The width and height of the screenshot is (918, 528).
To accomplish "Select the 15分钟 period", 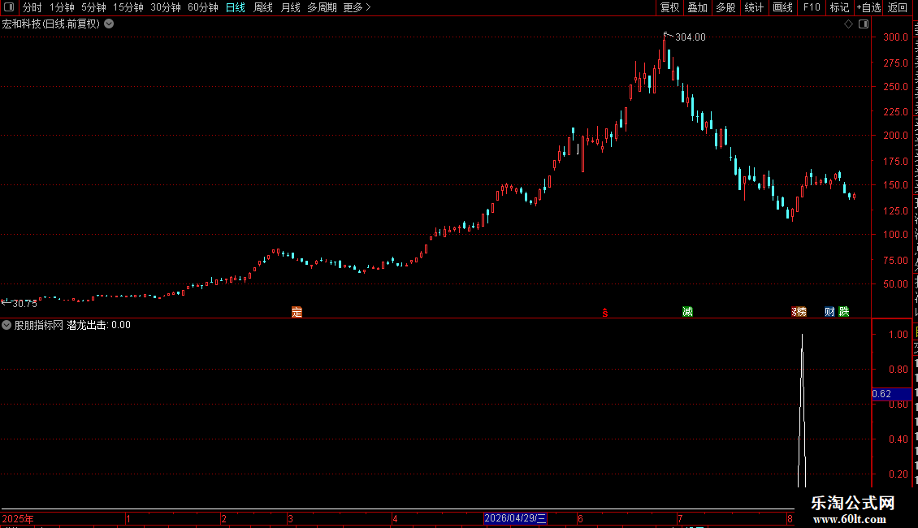I will point(128,7).
